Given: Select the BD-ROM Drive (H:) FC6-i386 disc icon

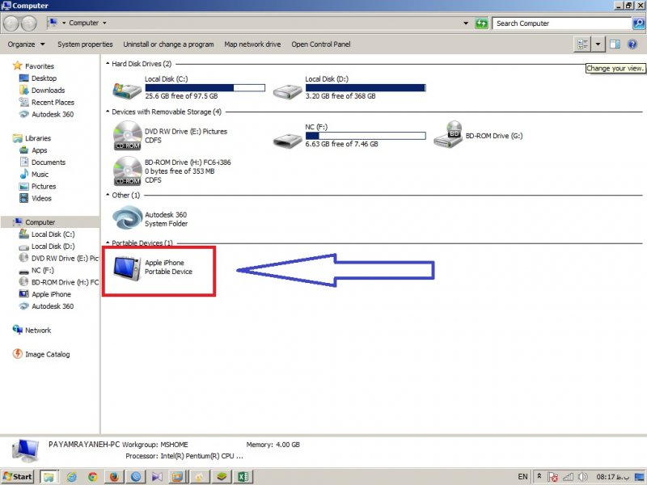Looking at the screenshot, I should pos(128,171).
